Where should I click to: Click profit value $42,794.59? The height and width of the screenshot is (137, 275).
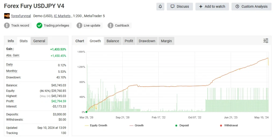59,101
